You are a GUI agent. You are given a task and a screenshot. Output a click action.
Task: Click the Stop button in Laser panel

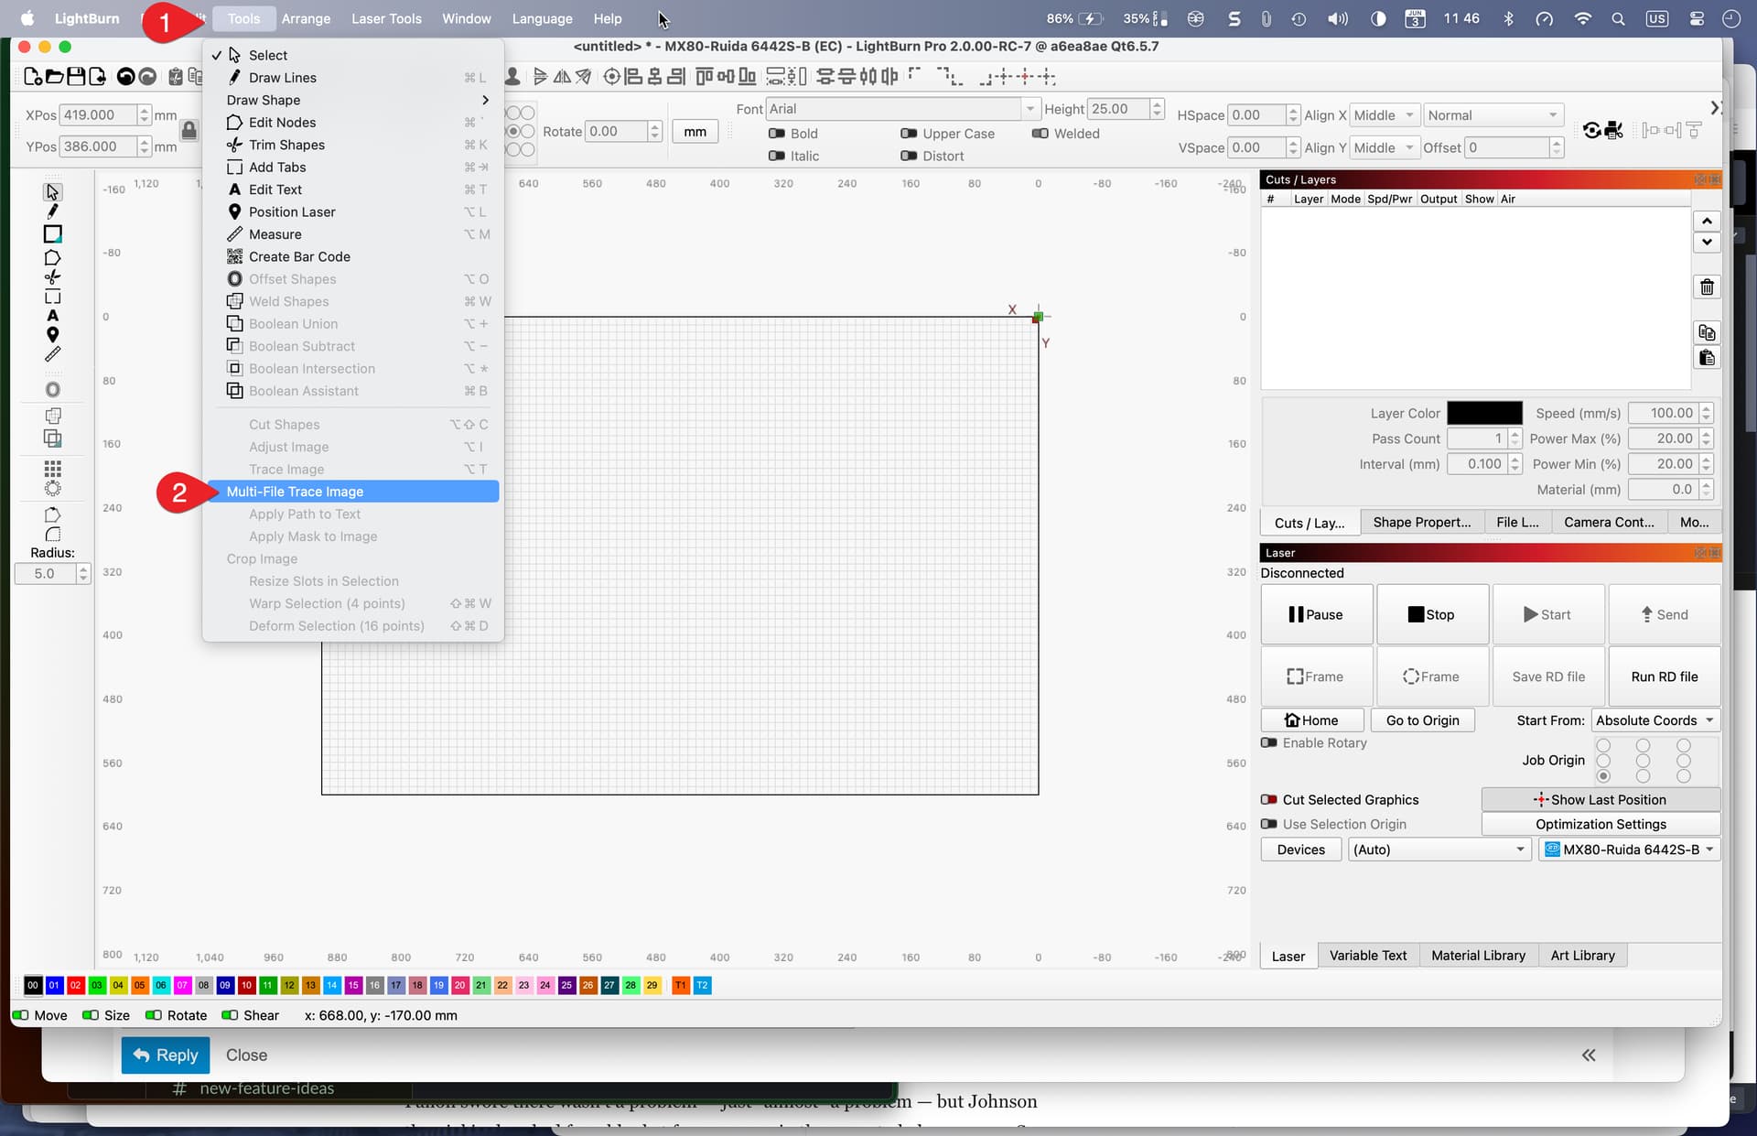(1431, 614)
